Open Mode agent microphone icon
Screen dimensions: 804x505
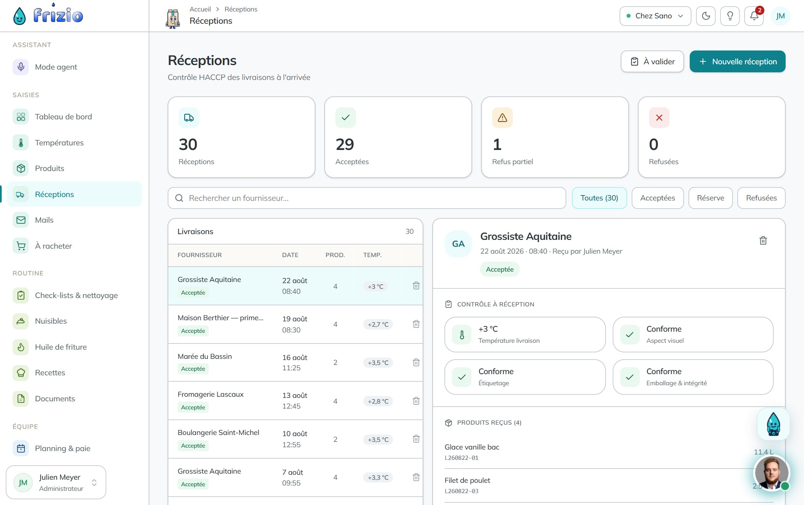tap(21, 67)
